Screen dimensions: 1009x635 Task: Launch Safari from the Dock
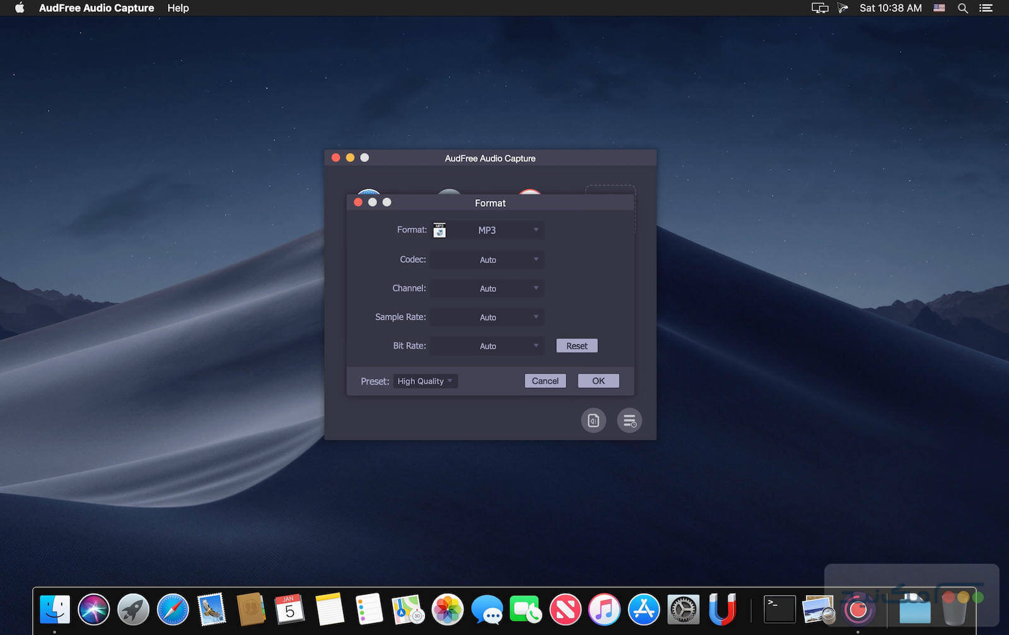(x=172, y=609)
